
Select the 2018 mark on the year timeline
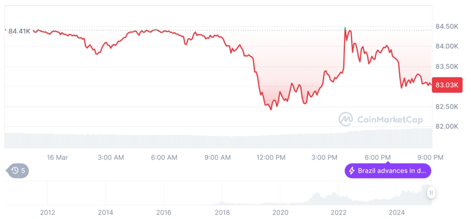pyautogui.click(x=222, y=212)
